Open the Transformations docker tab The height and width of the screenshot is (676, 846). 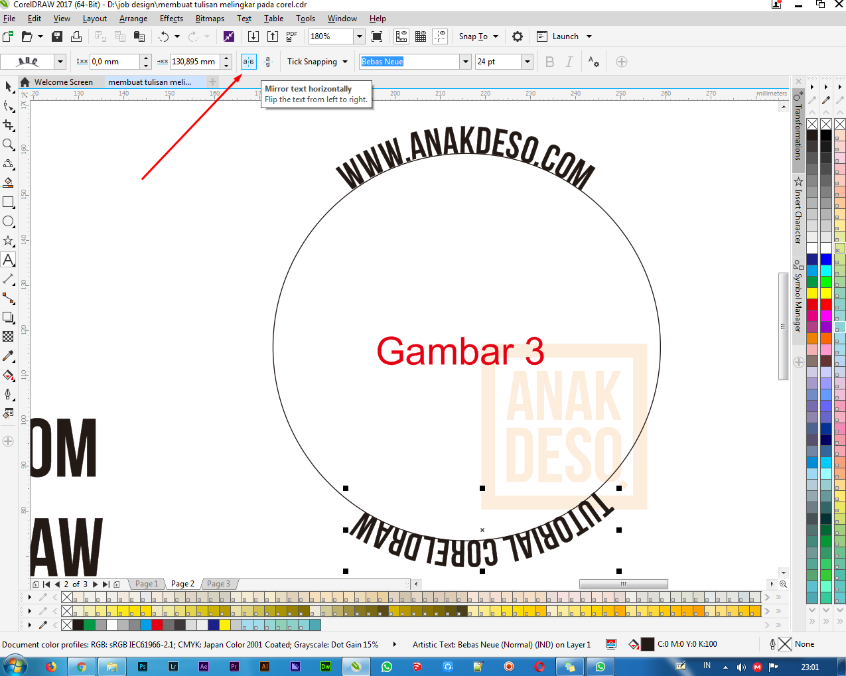point(798,127)
